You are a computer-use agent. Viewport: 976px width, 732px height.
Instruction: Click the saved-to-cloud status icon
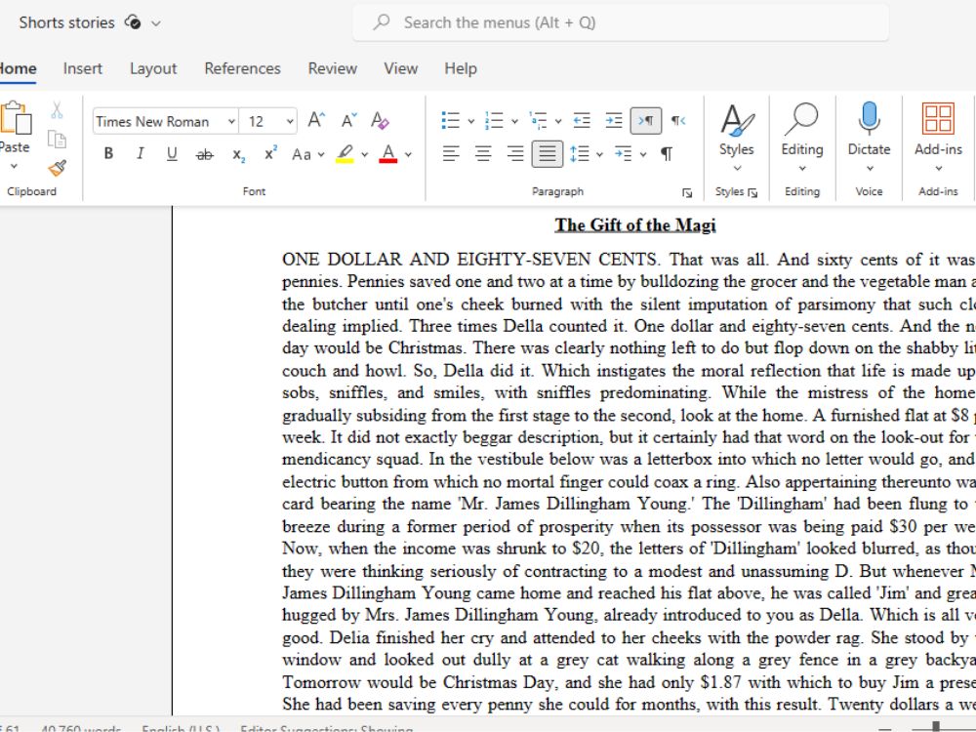(133, 22)
